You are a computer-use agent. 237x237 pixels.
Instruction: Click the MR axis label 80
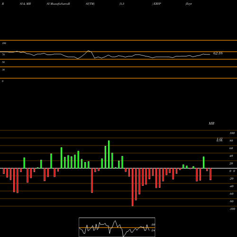coord(231,141)
